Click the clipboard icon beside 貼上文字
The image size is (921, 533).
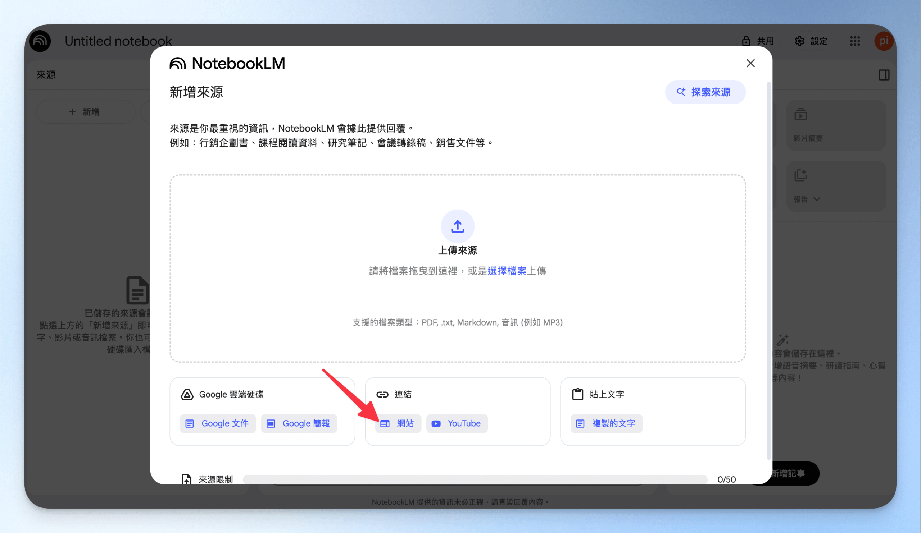coord(577,394)
